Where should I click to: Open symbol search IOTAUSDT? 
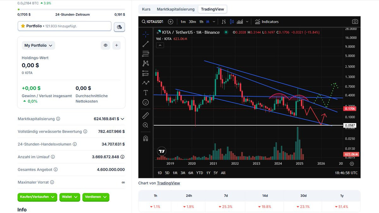click(x=152, y=21)
